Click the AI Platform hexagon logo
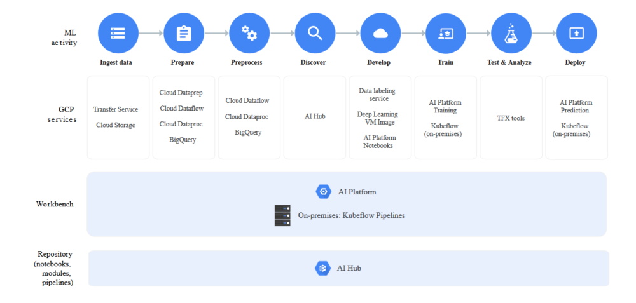Image resolution: width=636 pixels, height=303 pixels. [x=324, y=191]
